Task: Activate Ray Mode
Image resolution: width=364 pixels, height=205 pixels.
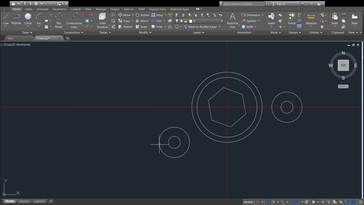Action: pyautogui.click(x=59, y=20)
